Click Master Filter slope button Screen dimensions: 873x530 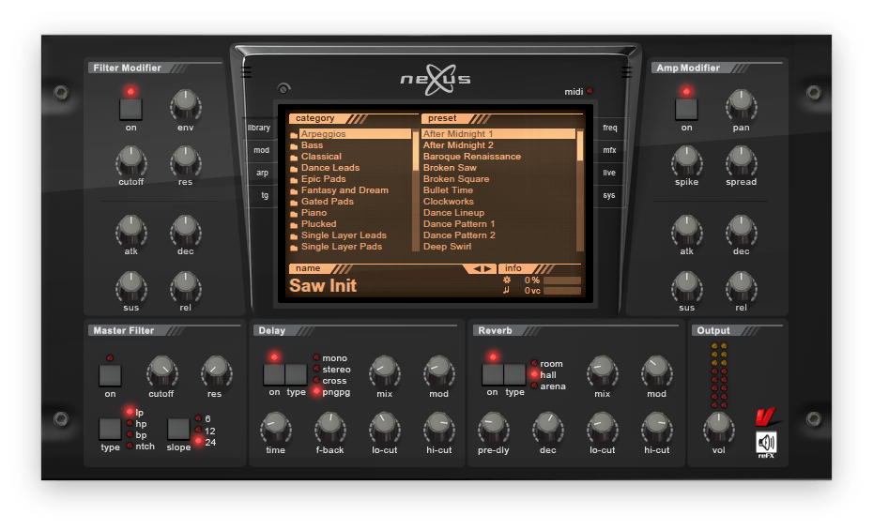pos(178,429)
